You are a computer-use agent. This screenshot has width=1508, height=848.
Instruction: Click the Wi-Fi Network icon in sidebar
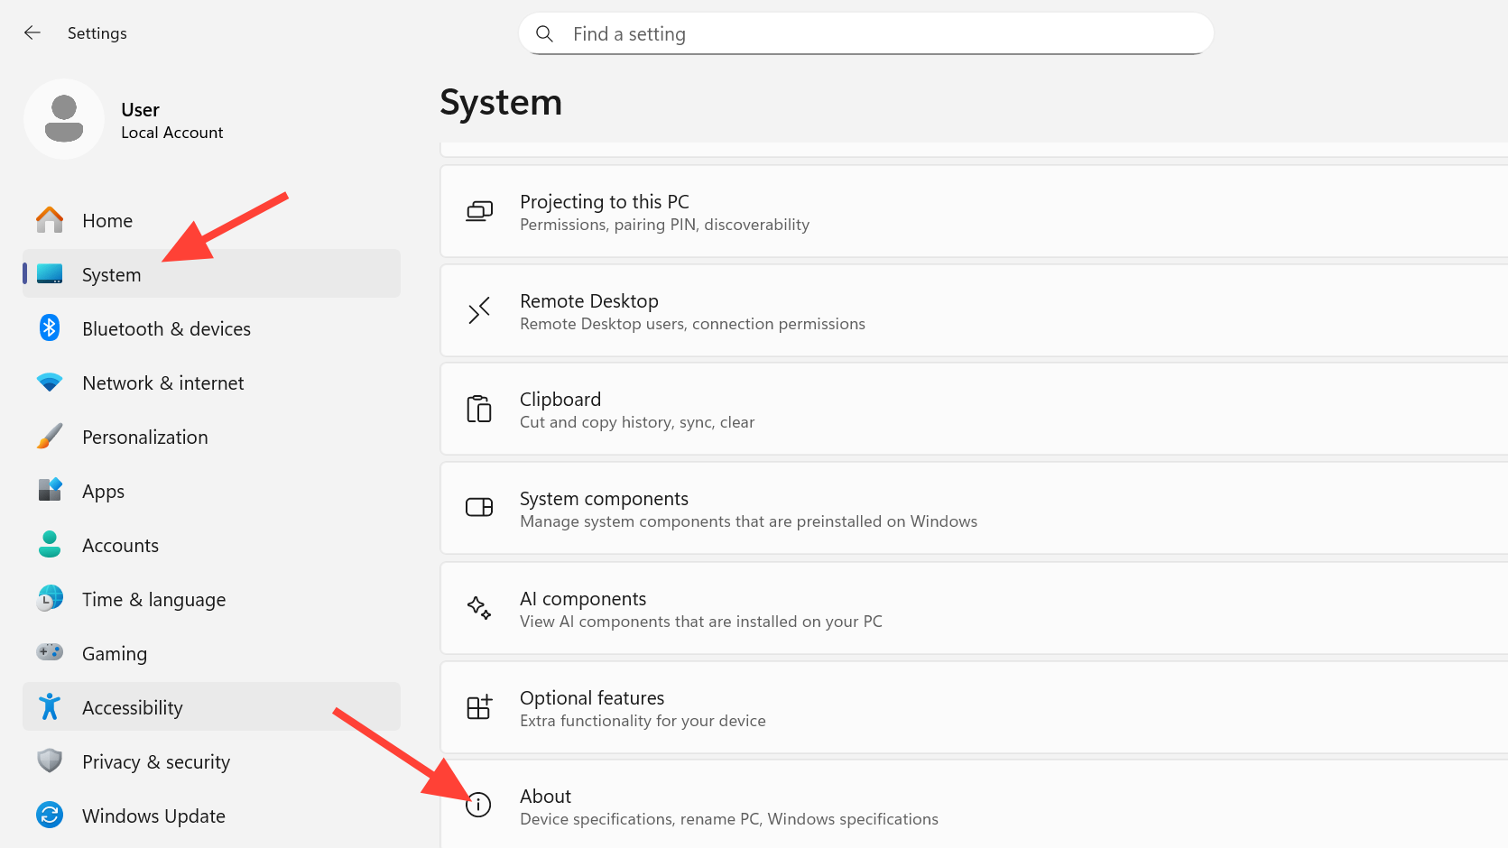50,383
